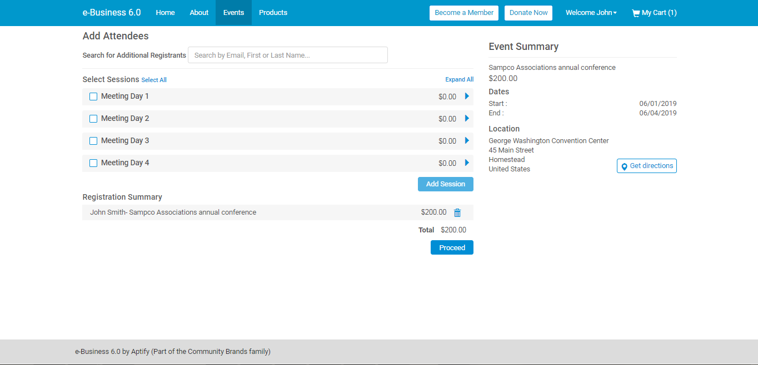Viewport: 758px width, 365px height.
Task: Check the Meeting Day 4 checkbox
Action: click(x=93, y=163)
